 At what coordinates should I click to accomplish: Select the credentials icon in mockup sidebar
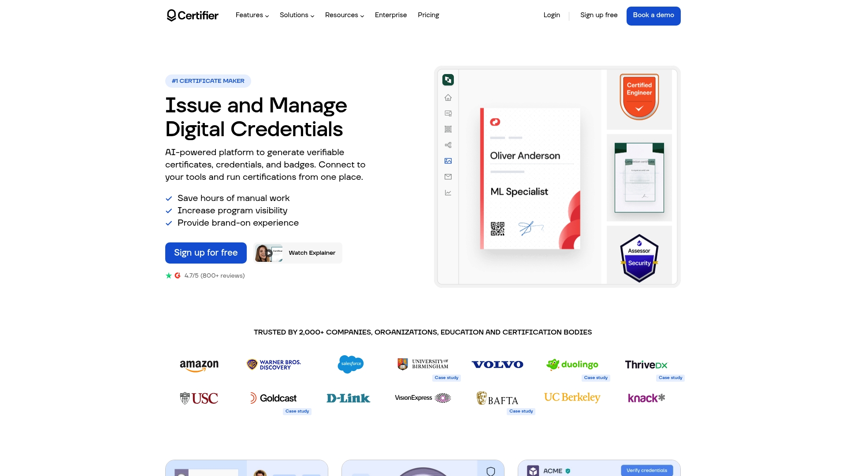[x=448, y=113]
